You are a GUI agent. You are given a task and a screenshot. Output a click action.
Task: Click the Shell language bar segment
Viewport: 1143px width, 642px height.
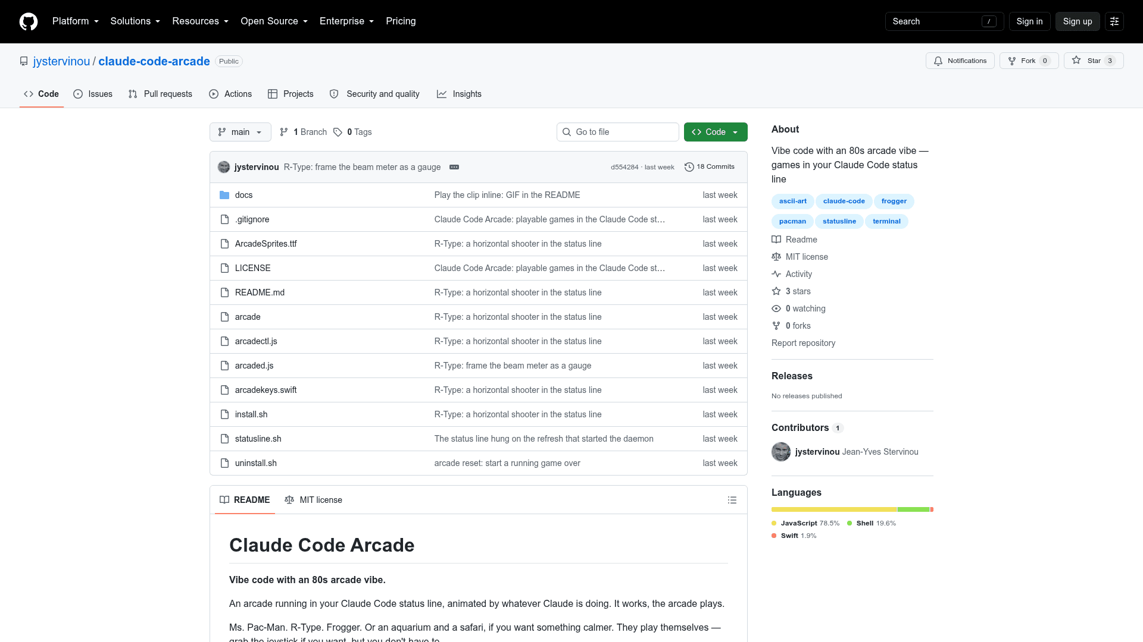point(913,509)
